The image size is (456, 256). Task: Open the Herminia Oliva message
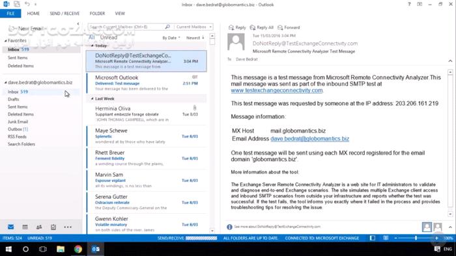tap(147, 114)
